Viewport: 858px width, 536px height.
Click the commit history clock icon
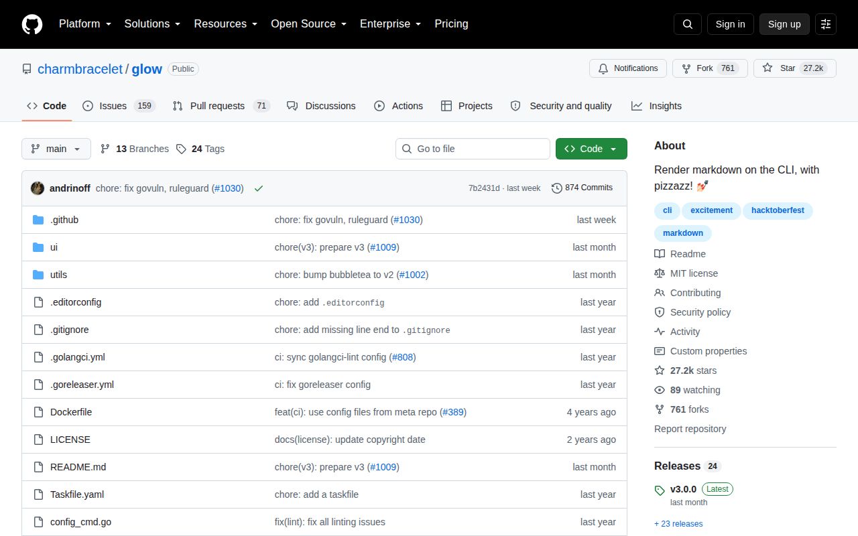click(x=557, y=188)
